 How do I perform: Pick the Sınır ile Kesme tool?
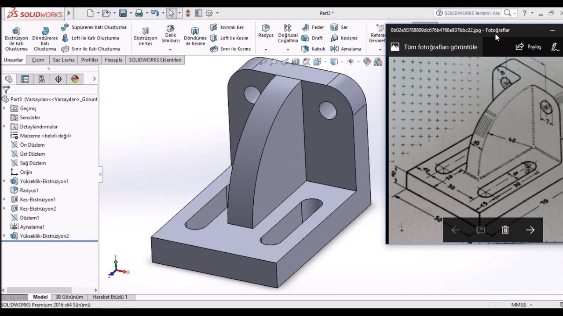click(x=230, y=49)
